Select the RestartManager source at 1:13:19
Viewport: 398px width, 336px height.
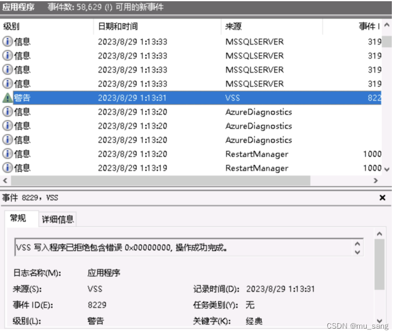tap(257, 168)
